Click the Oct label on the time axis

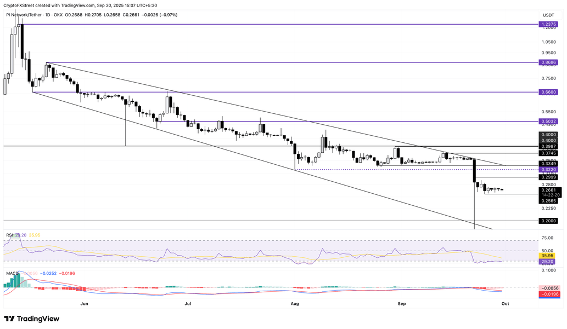point(504,303)
